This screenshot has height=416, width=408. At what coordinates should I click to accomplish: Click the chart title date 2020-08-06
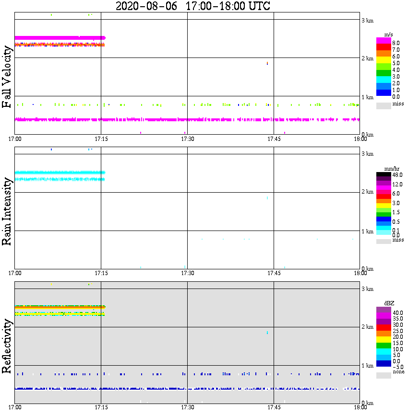pyautogui.click(x=146, y=6)
